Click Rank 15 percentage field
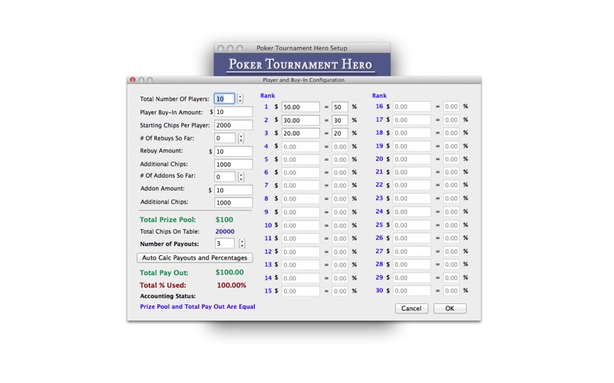 (340, 291)
